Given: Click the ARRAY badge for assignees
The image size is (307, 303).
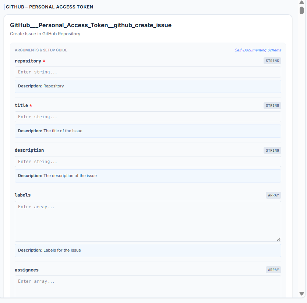Looking at the screenshot, I should tap(274, 270).
